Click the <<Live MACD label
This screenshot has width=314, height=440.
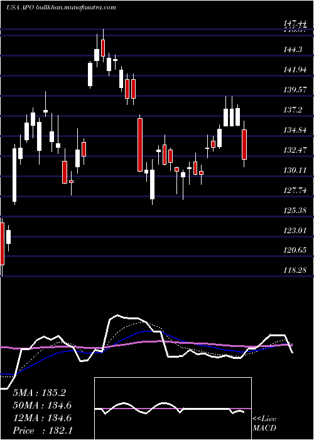pyautogui.click(x=264, y=423)
